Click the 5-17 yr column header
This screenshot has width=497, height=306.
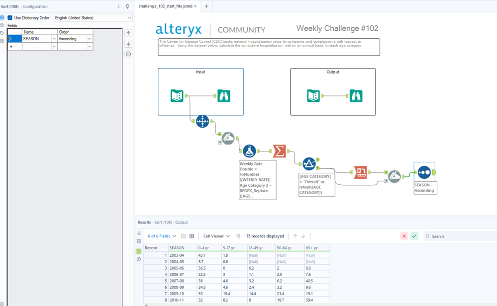pos(234,248)
